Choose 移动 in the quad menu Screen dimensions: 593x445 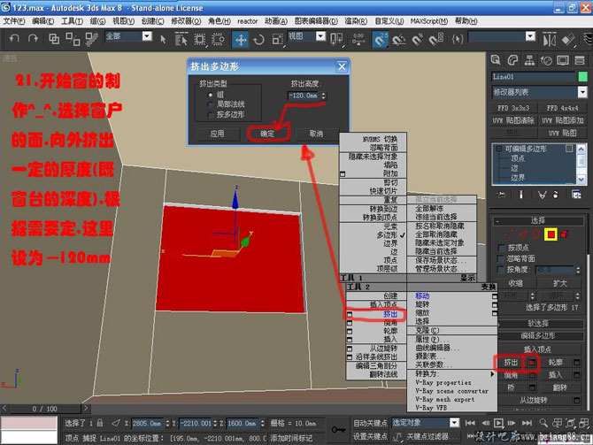coord(422,295)
